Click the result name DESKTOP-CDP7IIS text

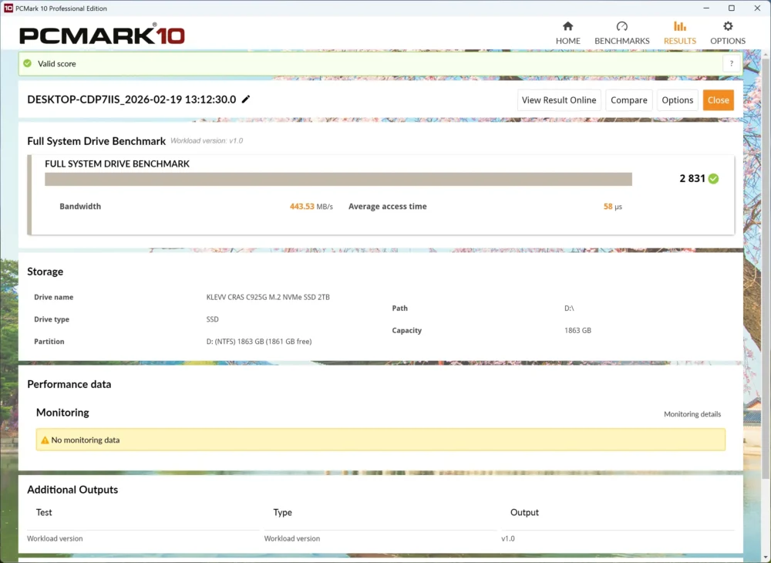(x=131, y=99)
